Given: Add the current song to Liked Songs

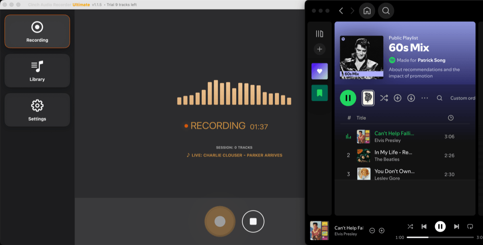Looking at the screenshot, I should (382, 231).
